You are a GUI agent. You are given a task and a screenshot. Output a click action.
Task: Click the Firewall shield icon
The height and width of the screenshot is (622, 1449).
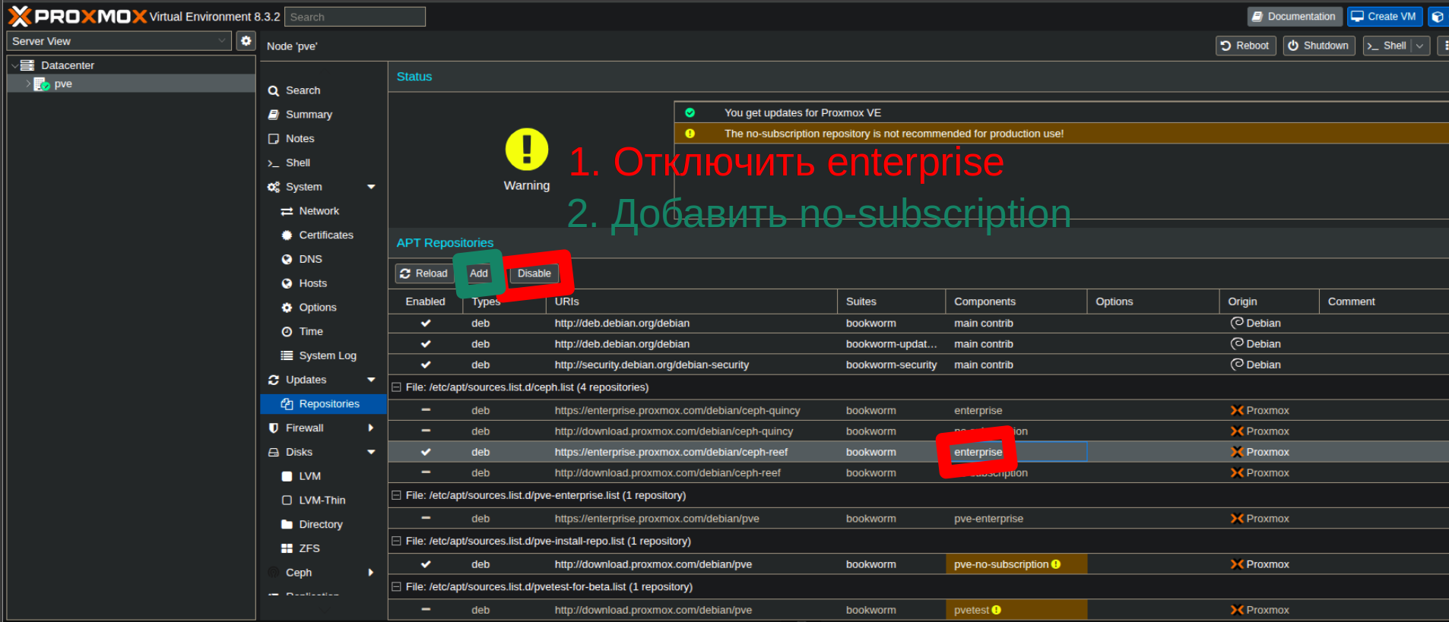point(274,428)
